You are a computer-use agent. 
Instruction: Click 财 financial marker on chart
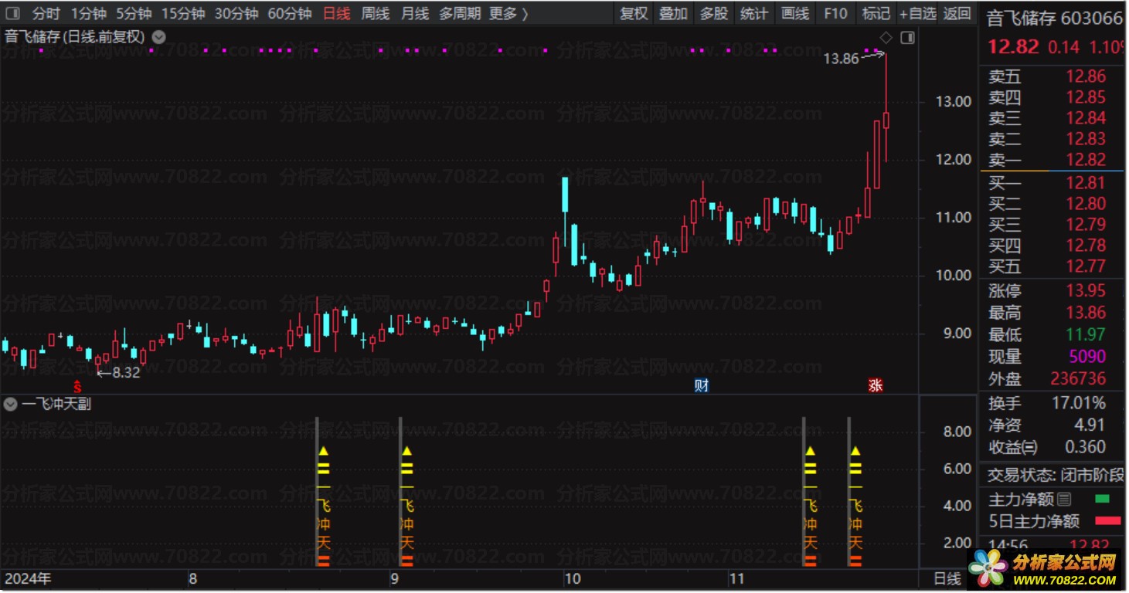702,385
